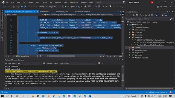This screenshot has height=98, width=175.
Task: Open the Debug menu
Action: [x=44, y=2]
